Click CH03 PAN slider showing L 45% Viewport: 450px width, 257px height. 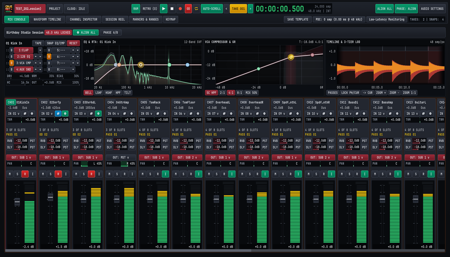click(x=88, y=164)
